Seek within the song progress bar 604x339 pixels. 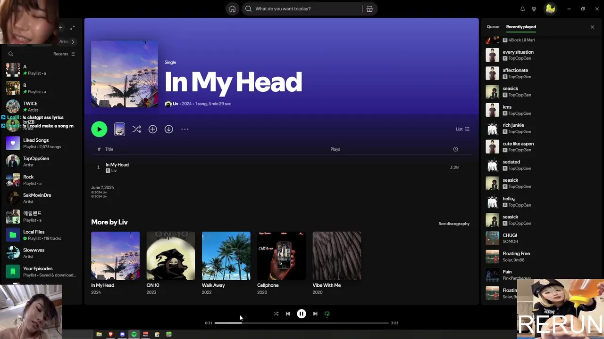[x=302, y=323]
